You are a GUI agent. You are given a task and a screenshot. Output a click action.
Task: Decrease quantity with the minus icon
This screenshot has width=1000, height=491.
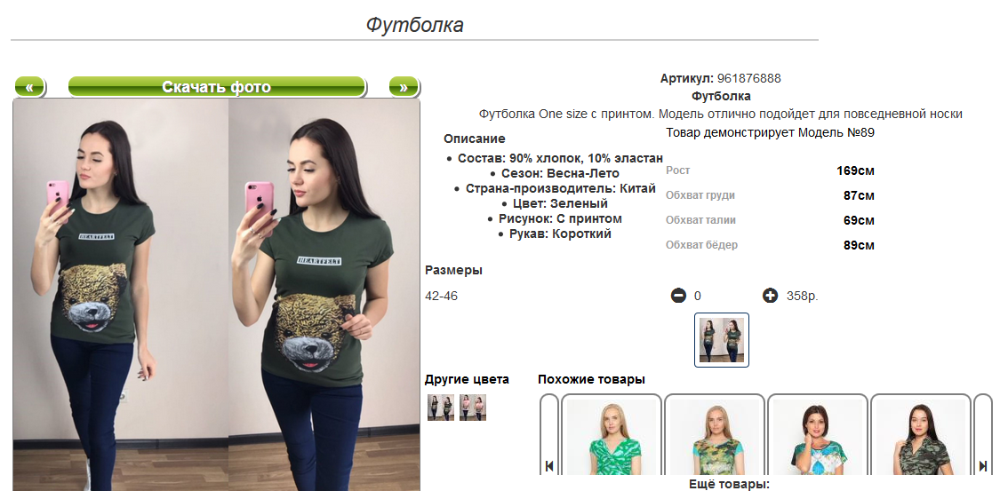678,296
